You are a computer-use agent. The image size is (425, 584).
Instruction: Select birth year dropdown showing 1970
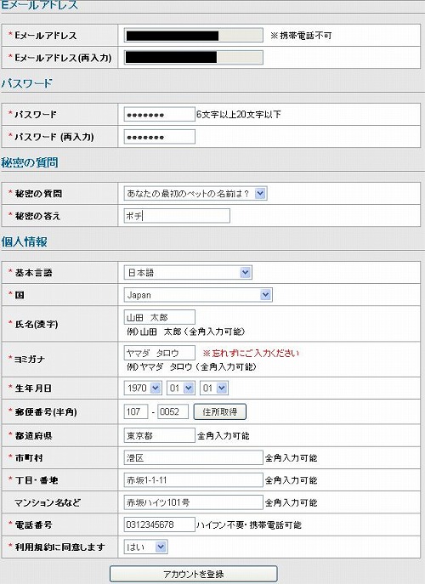pos(143,388)
